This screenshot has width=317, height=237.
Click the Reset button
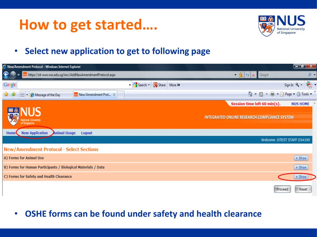(x=303, y=189)
